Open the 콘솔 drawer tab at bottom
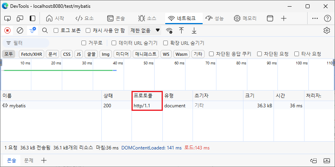This screenshot has height=167, width=335. pos(12,160)
